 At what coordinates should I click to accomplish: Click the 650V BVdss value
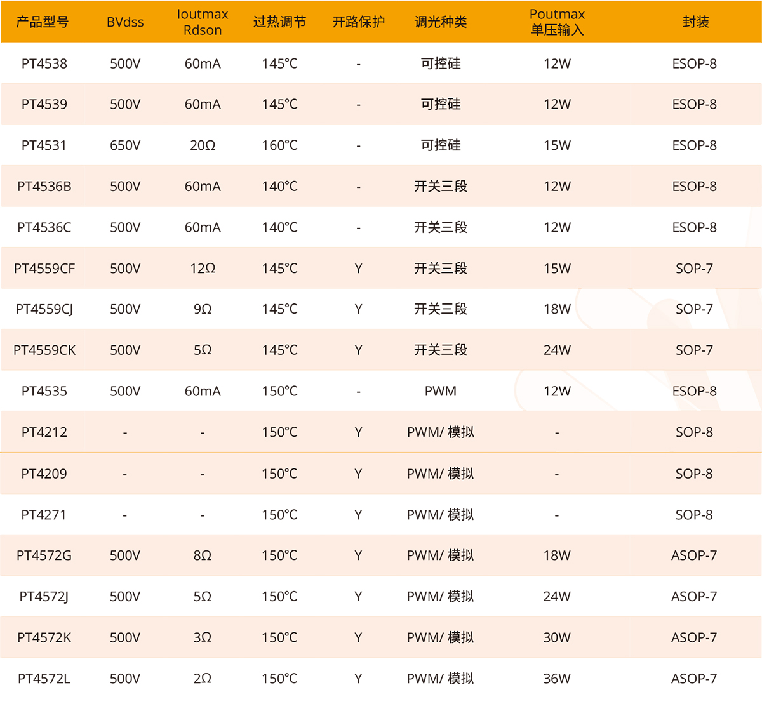coord(125,145)
